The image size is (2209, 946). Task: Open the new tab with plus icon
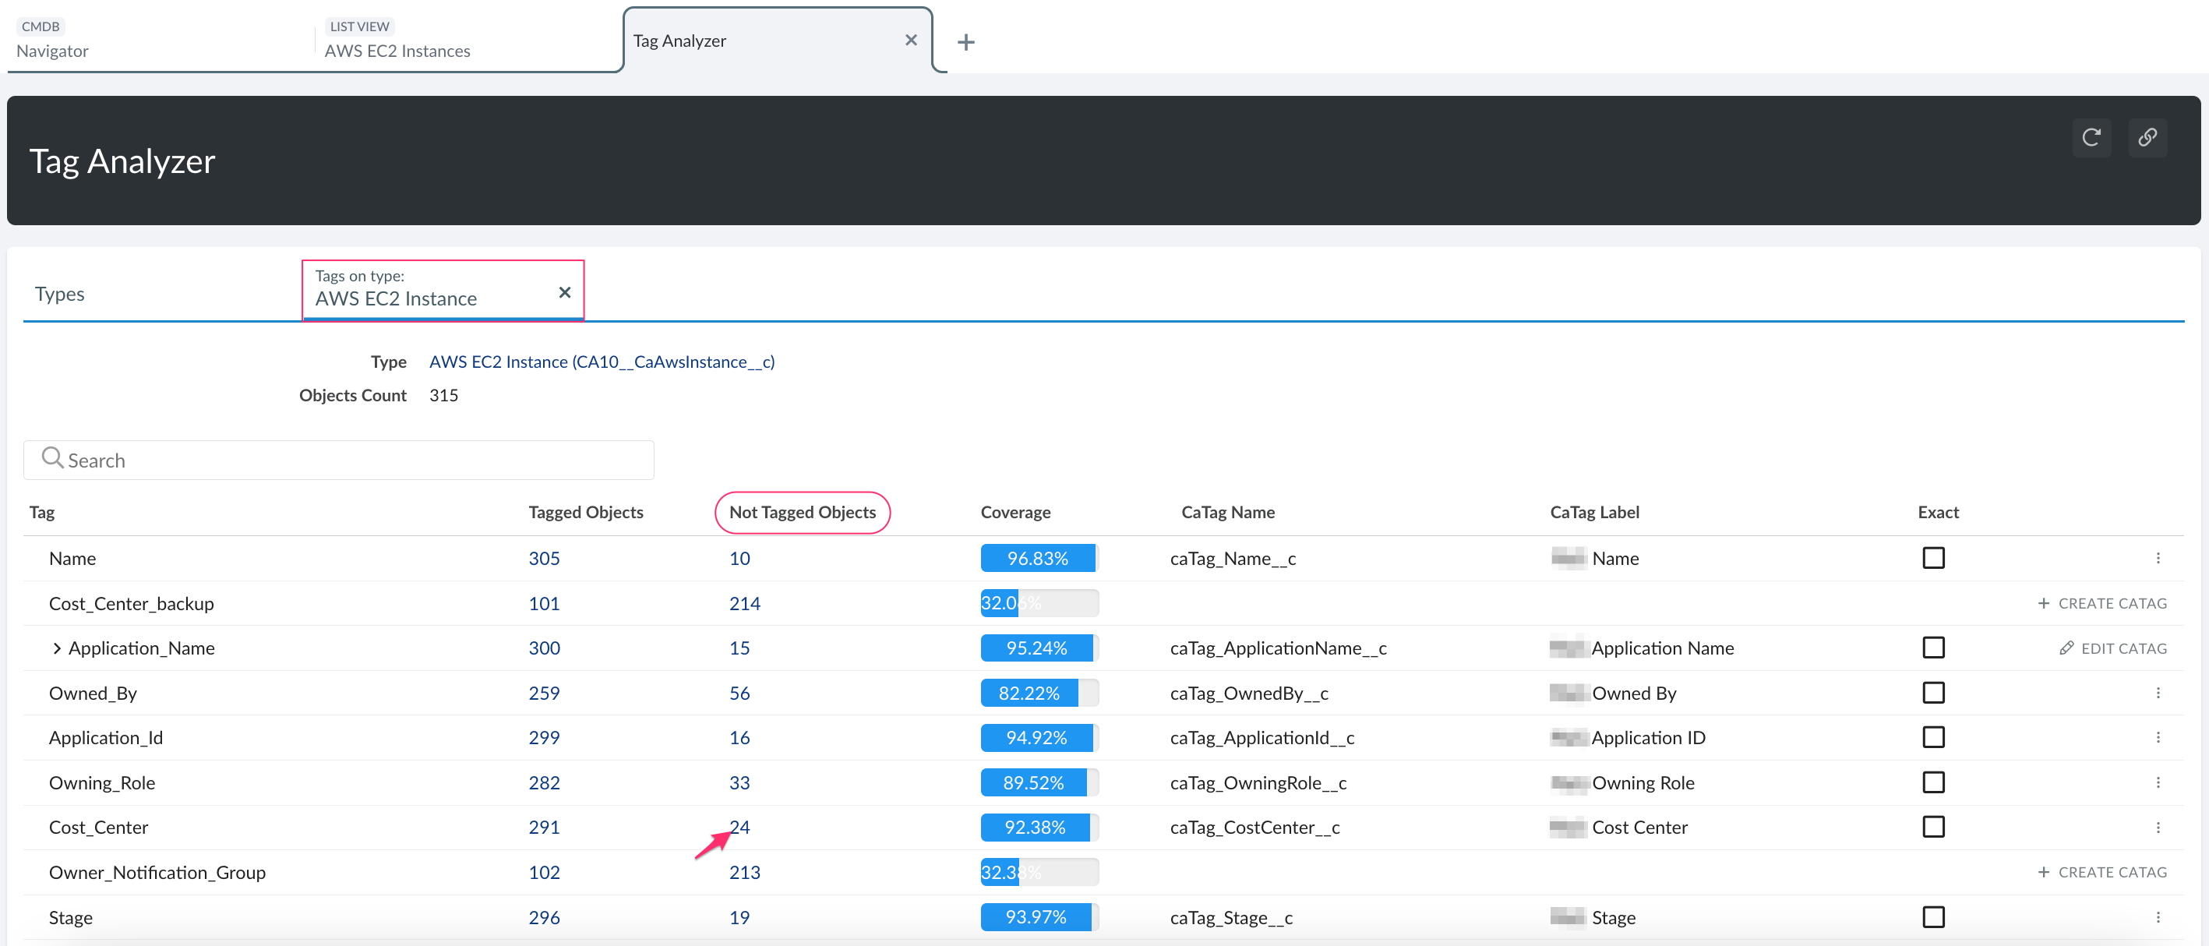(x=965, y=41)
